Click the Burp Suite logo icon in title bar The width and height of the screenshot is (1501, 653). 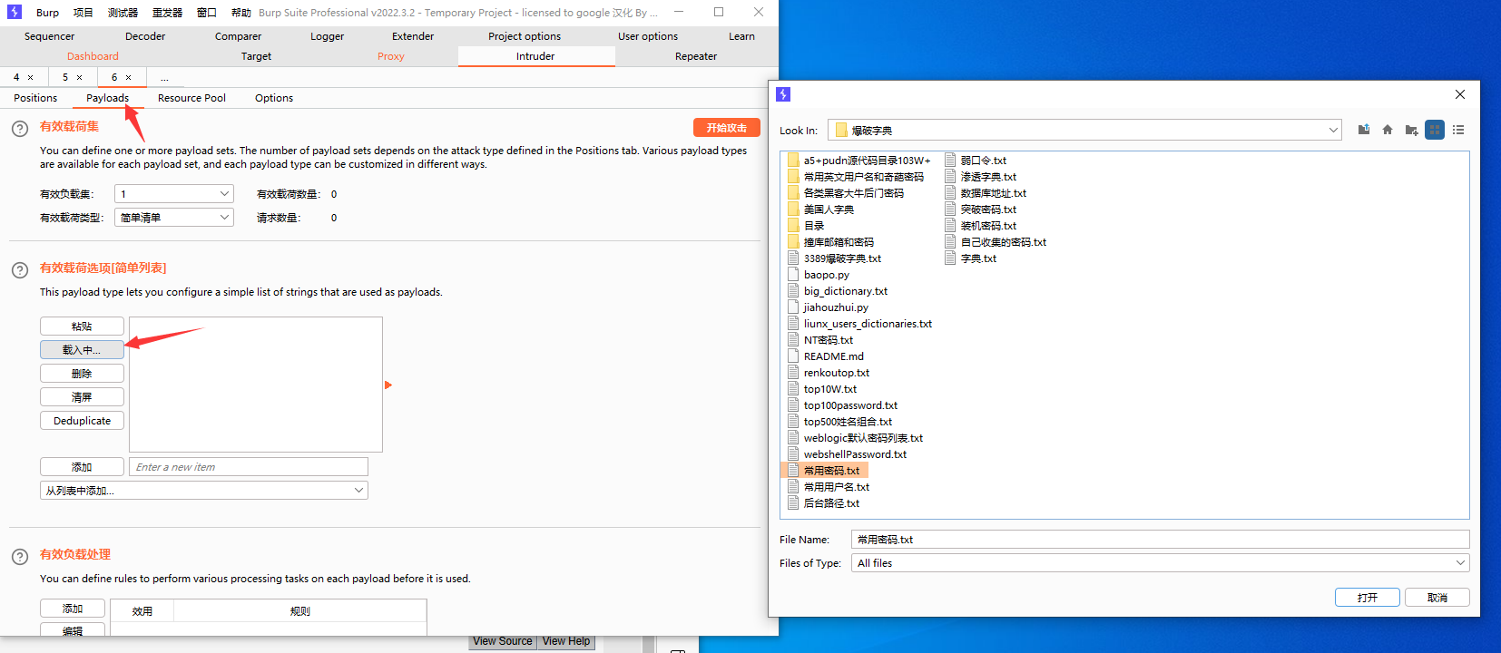pyautogui.click(x=15, y=12)
